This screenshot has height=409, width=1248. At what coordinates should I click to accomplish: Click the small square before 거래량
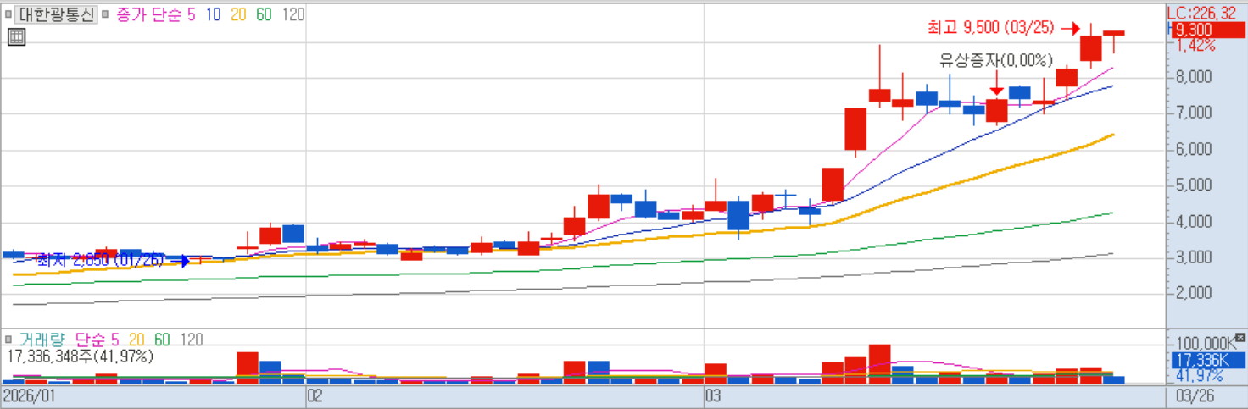click(x=8, y=340)
